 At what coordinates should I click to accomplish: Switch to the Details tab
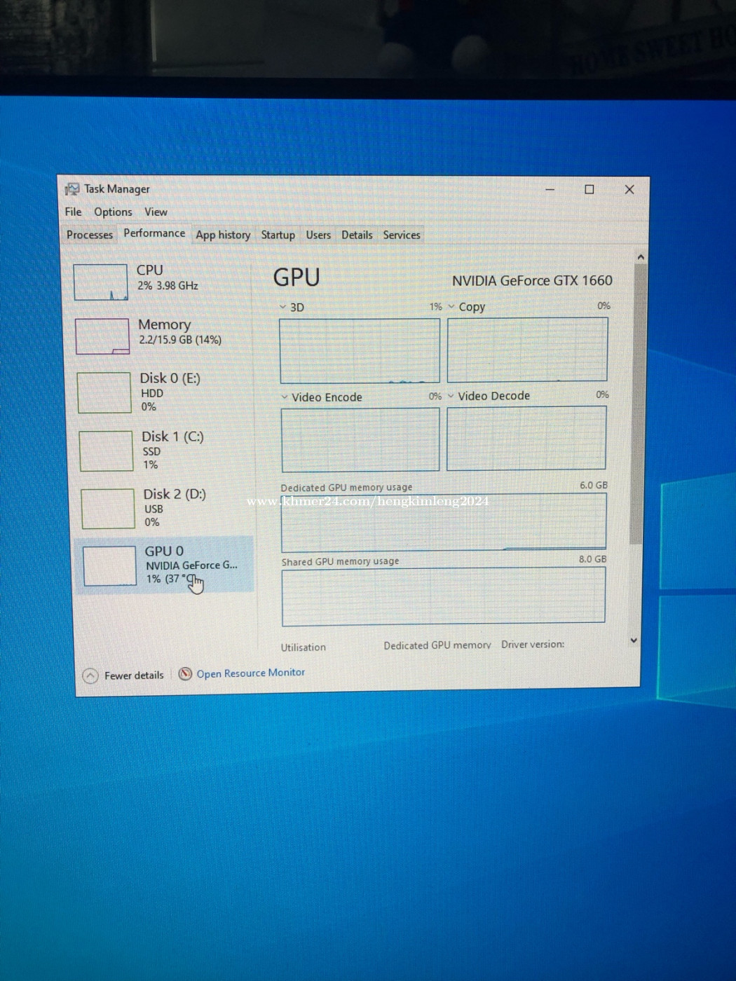point(357,235)
